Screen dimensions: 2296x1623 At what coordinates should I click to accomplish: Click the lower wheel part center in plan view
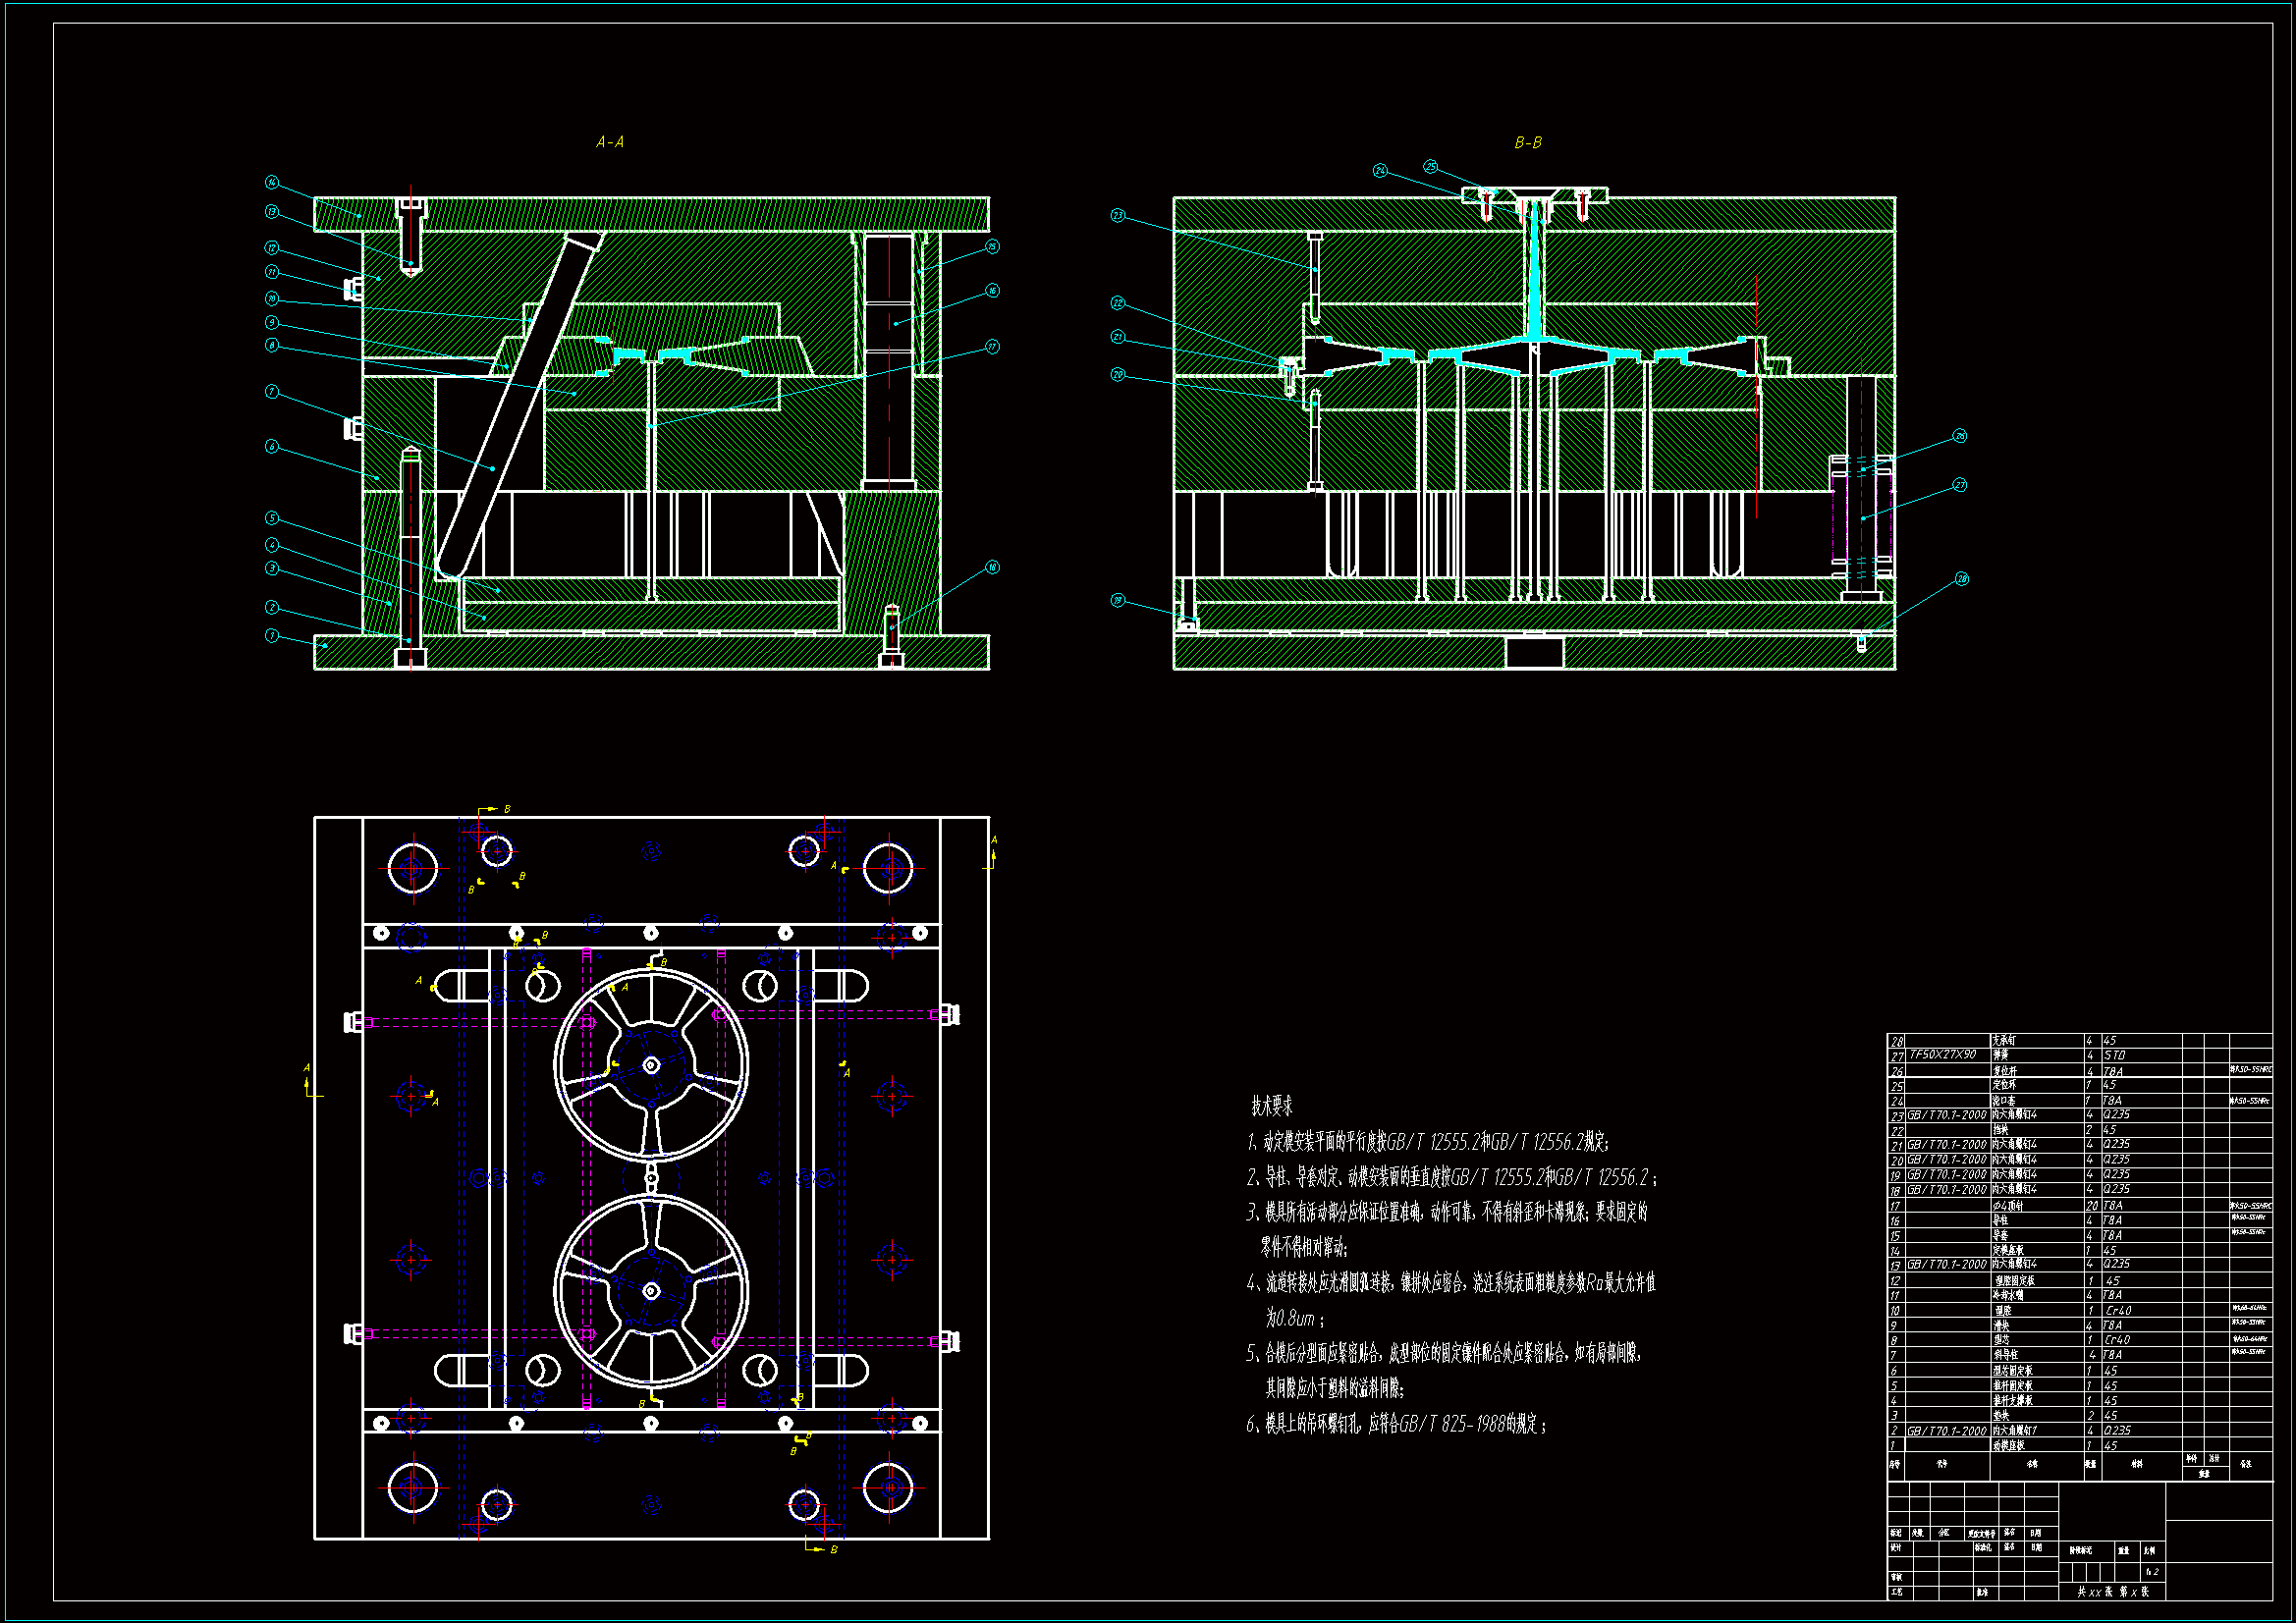[651, 1291]
